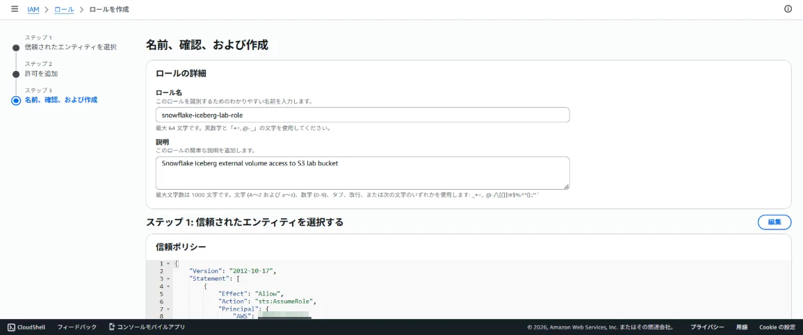The width and height of the screenshot is (803, 335).
Task: Click the "Version": "2012-10-17" policy line
Action: click(x=232, y=271)
